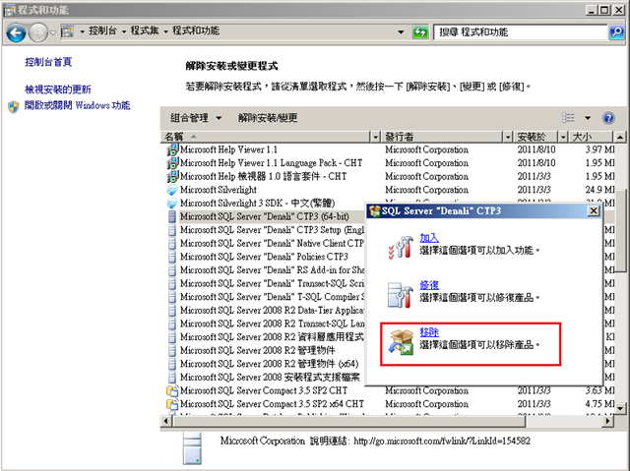Click the refresh button next to address bar
The width and height of the screenshot is (630, 471).
pos(420,31)
